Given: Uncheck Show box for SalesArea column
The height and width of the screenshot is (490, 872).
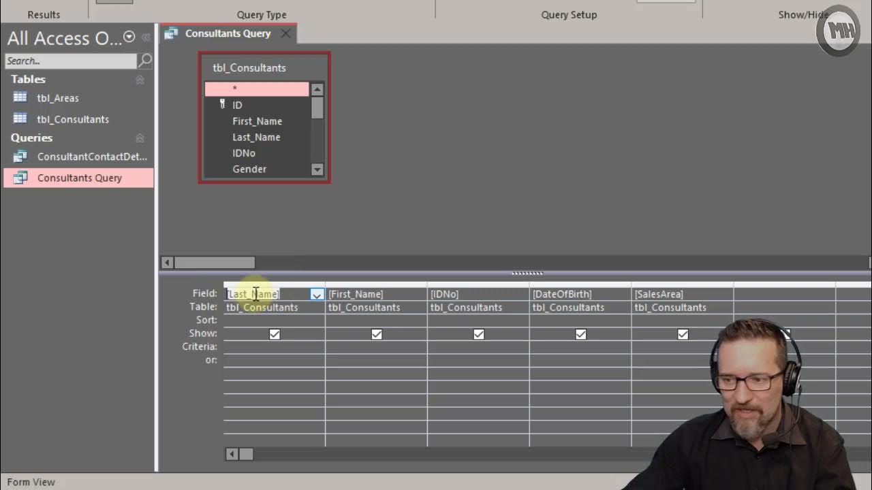Looking at the screenshot, I should click(x=683, y=334).
